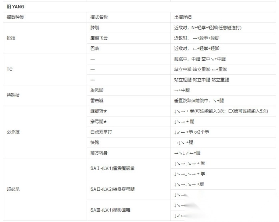Select the TC category cell
Screen dimensions: 279x222
tap(10, 70)
